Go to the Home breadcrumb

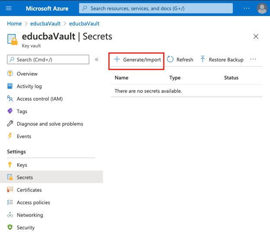pyautogui.click(x=14, y=24)
